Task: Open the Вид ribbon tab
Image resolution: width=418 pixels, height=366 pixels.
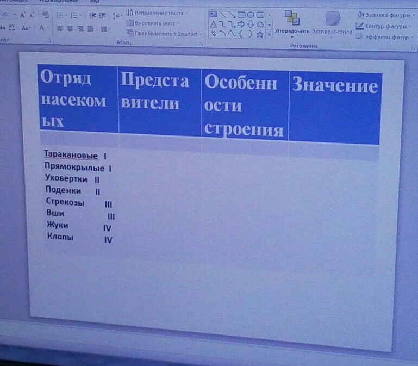Action: click(95, 2)
